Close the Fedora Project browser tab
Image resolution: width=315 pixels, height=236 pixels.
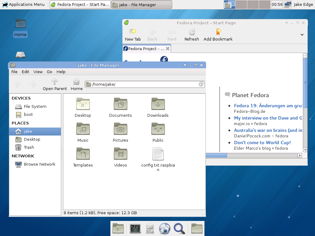coord(168,49)
